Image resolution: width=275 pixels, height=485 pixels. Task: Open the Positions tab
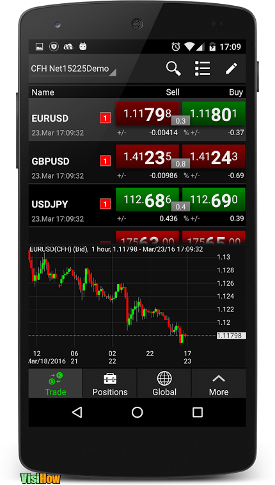click(110, 383)
